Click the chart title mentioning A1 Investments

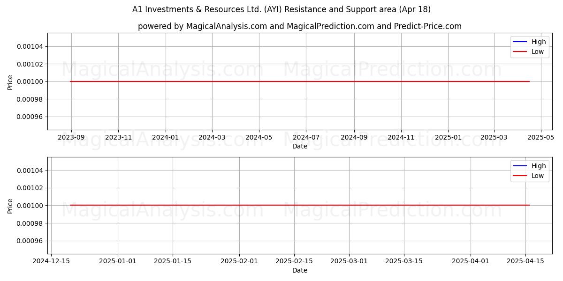click(x=281, y=9)
